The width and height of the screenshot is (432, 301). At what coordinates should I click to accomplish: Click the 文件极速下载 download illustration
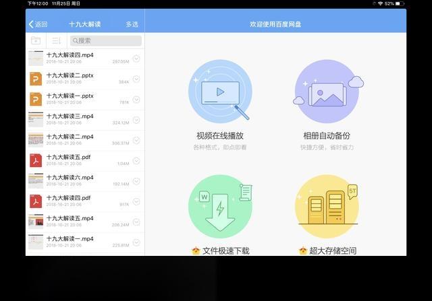[x=220, y=207]
